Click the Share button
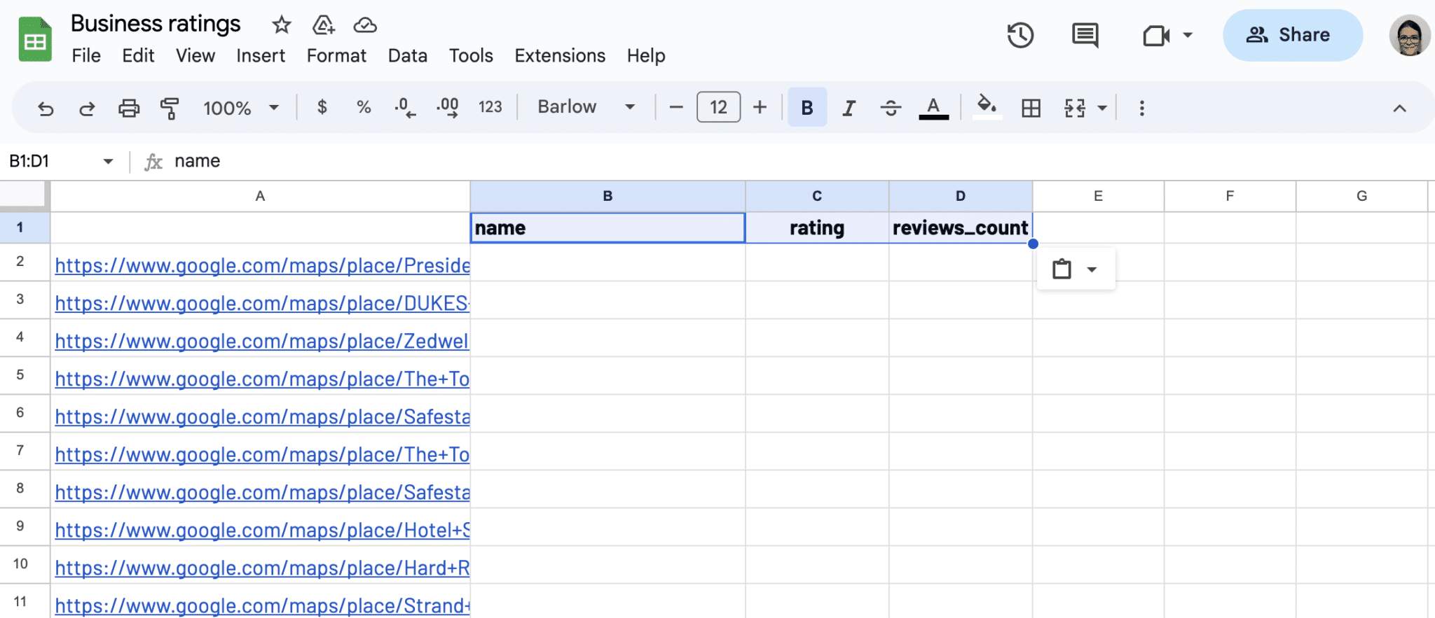Image resolution: width=1435 pixels, height=618 pixels. click(x=1293, y=35)
